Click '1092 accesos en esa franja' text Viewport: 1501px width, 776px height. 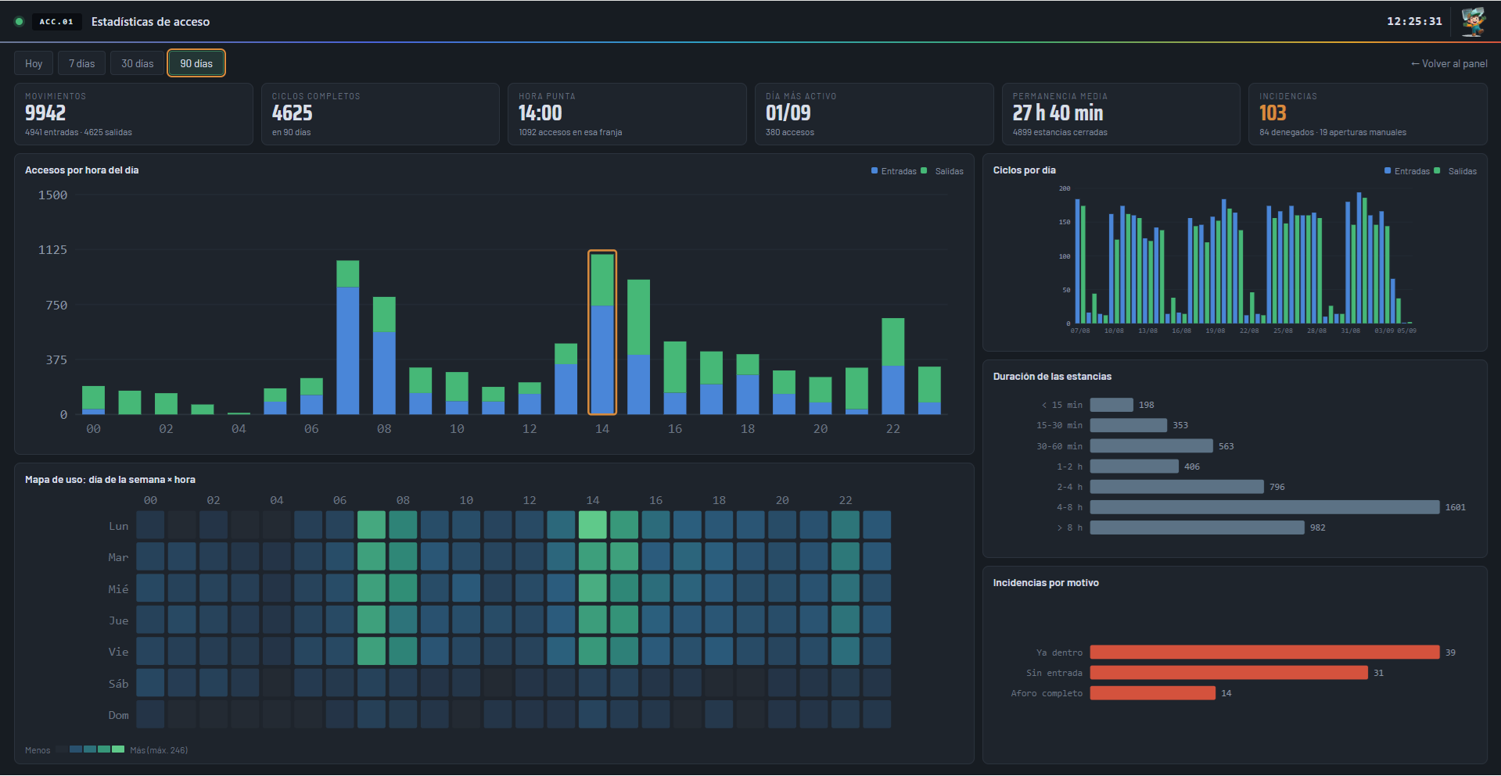(570, 133)
